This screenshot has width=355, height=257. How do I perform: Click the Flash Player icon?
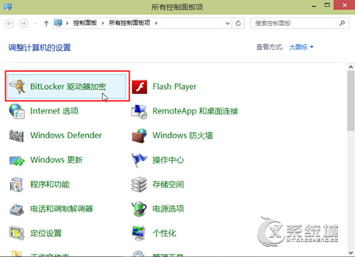(140, 87)
